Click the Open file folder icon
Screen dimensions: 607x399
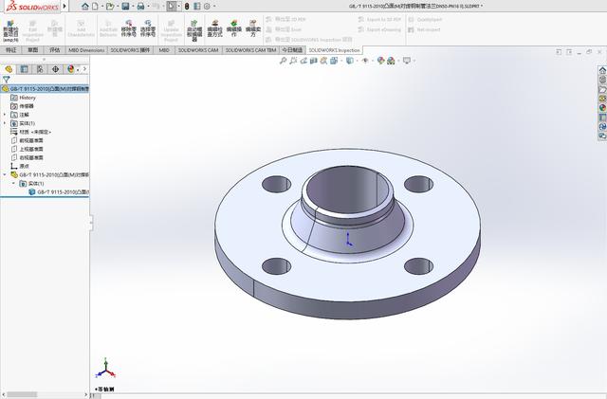point(110,7)
